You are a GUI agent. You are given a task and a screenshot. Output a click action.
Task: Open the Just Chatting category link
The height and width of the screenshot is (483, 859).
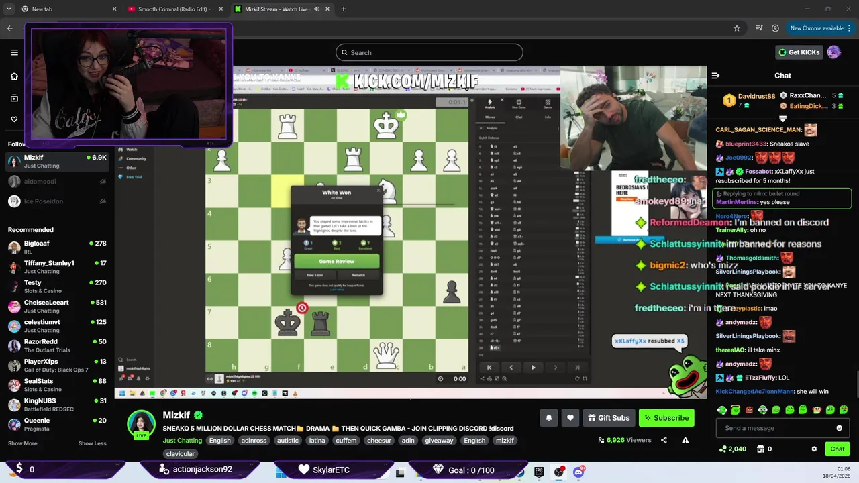183,441
